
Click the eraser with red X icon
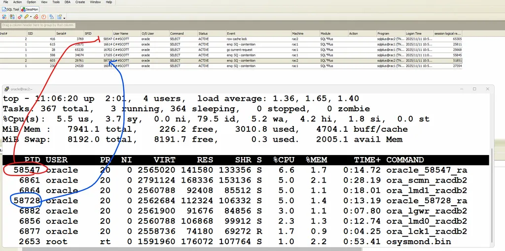[36, 17]
